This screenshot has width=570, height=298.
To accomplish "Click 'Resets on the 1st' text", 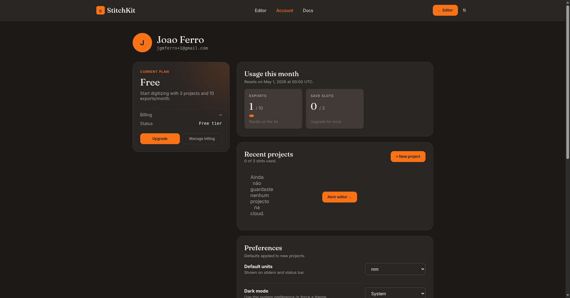I will click(263, 122).
